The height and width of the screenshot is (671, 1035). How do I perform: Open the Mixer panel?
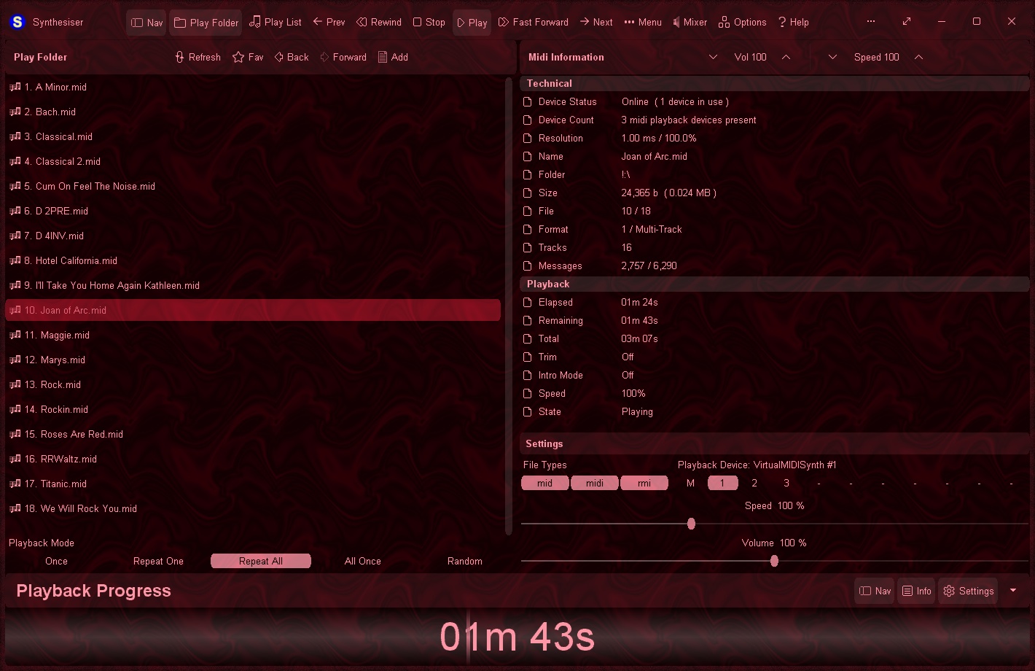(x=690, y=22)
